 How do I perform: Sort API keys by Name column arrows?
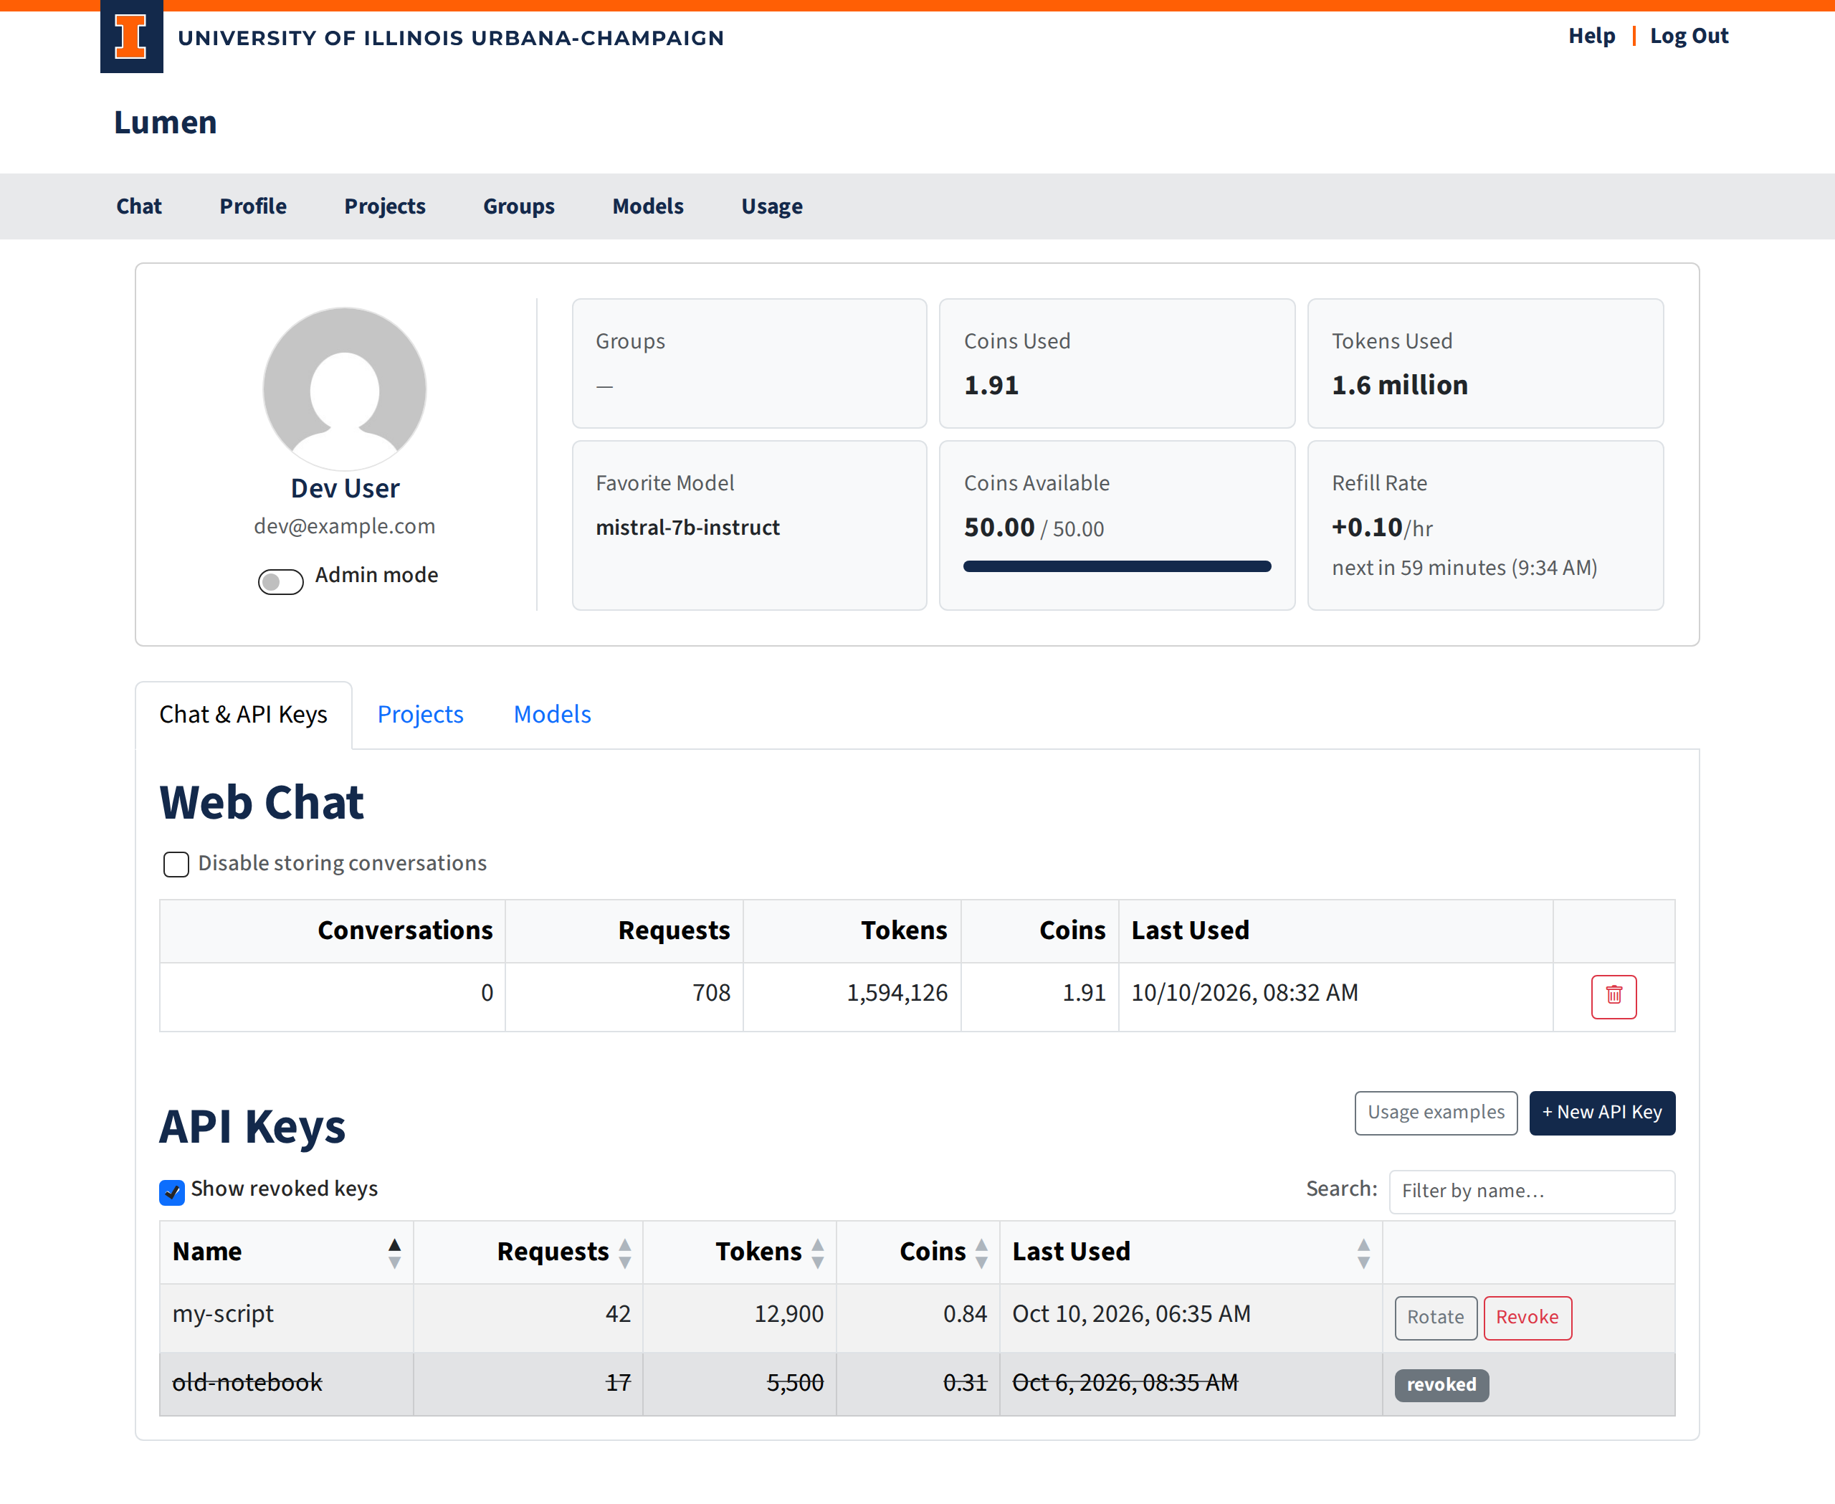(394, 1253)
